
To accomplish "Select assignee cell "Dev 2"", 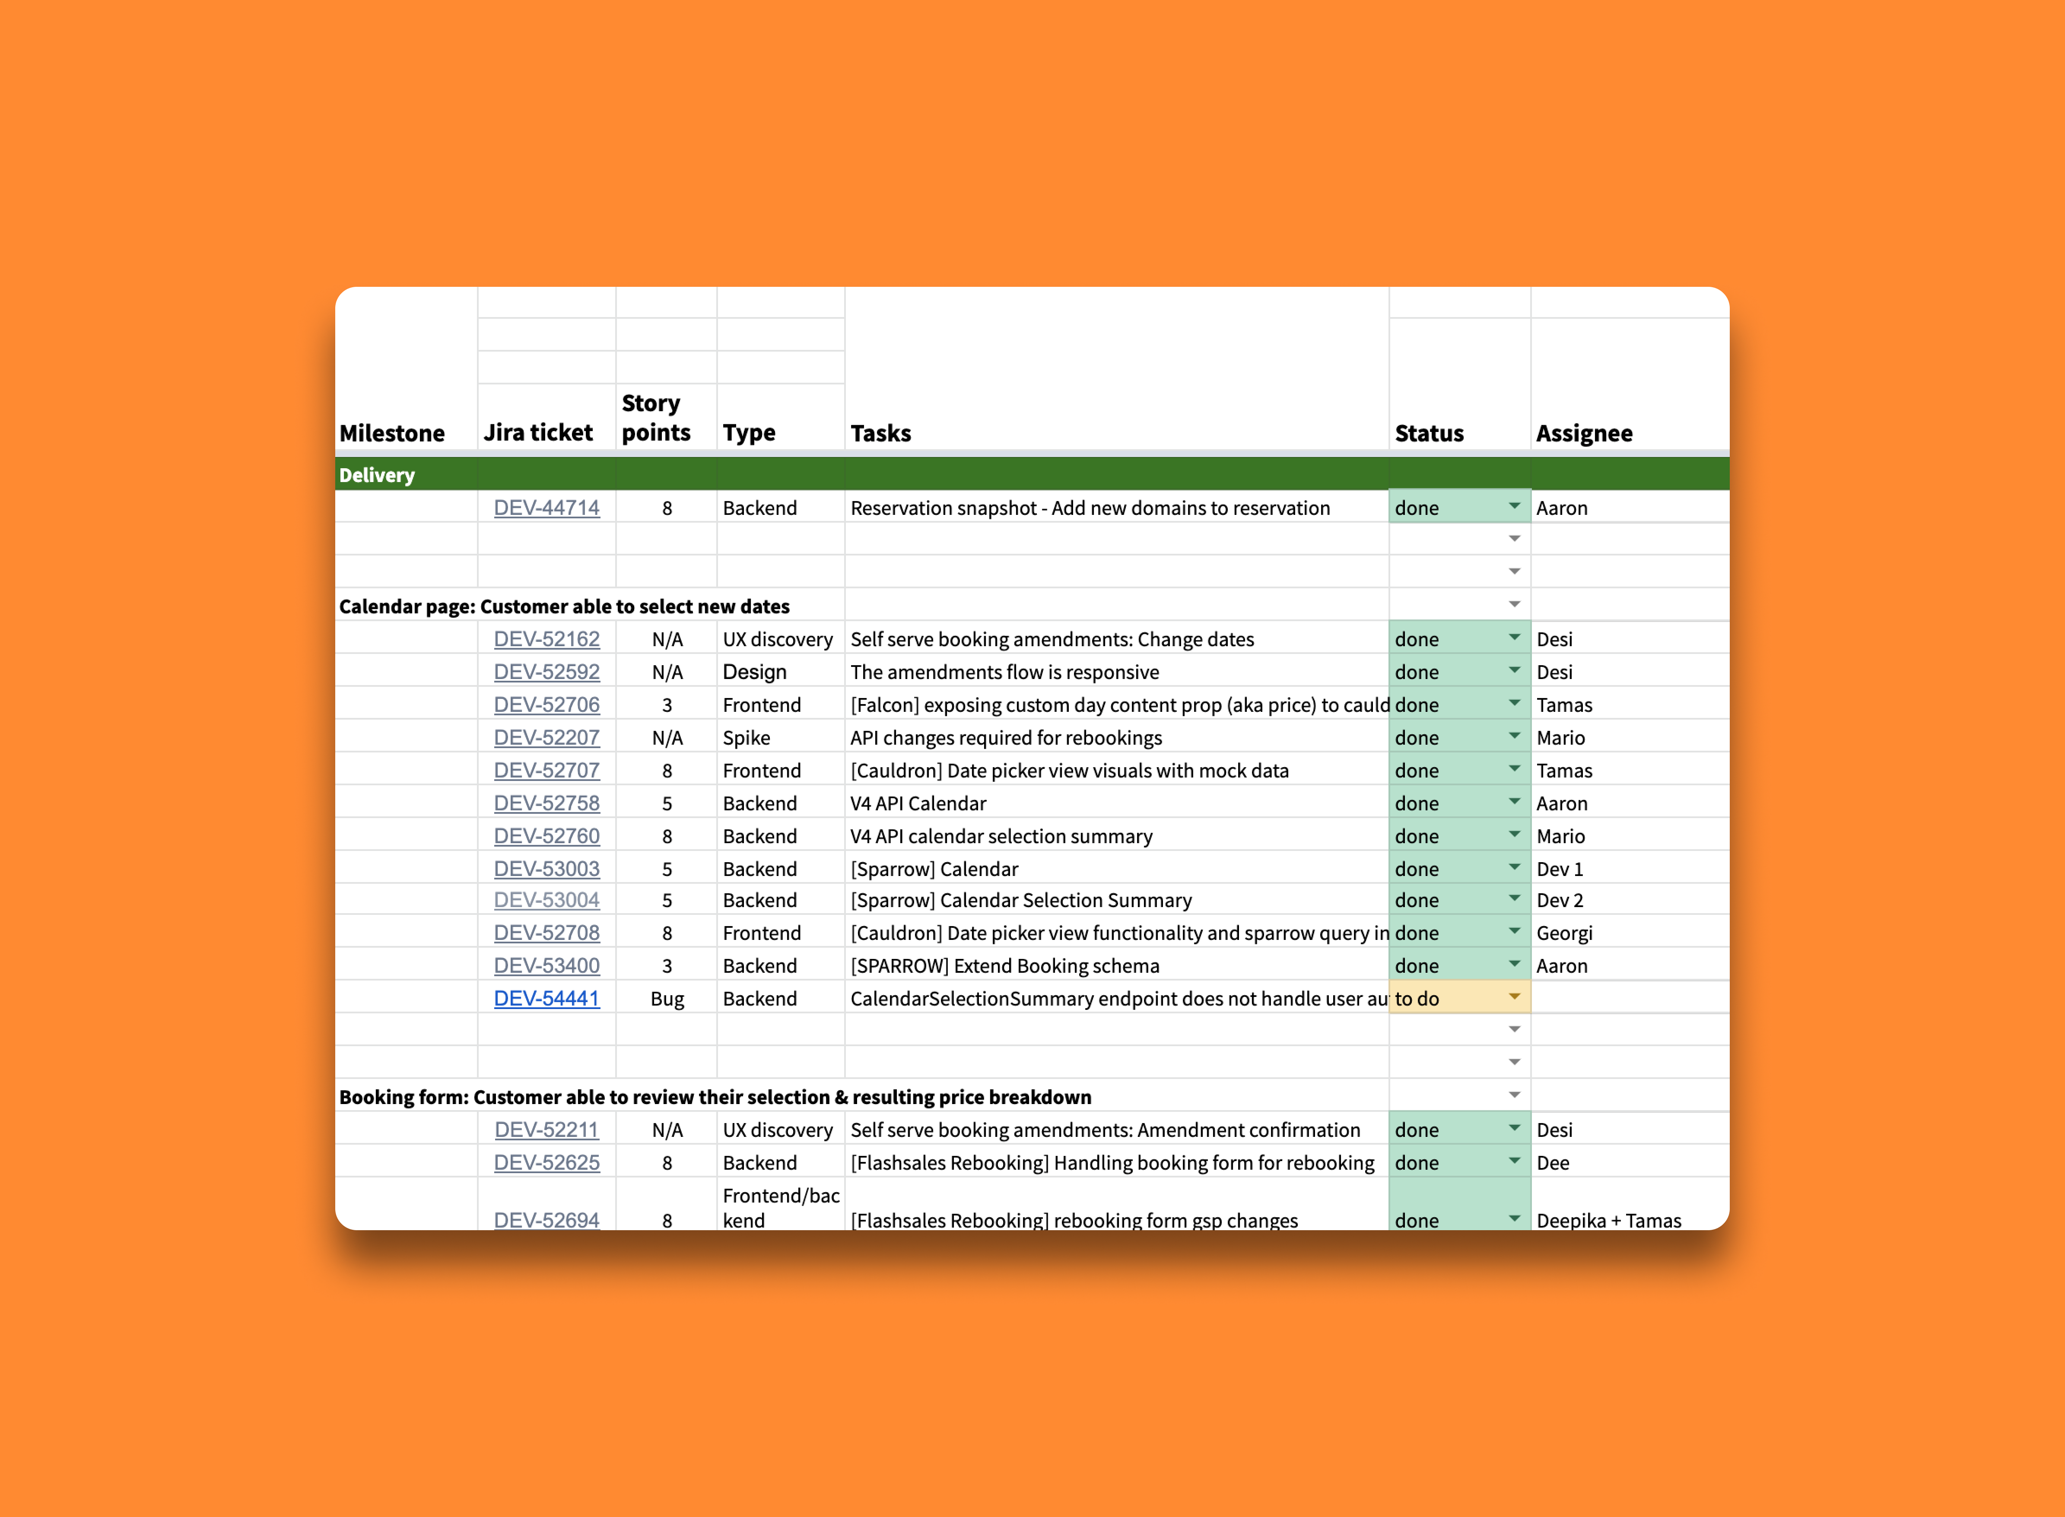I will 1630,900.
